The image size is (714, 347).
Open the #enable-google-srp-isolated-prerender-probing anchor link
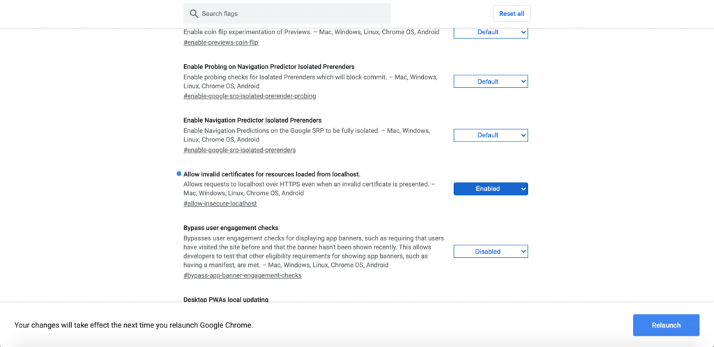coord(250,96)
